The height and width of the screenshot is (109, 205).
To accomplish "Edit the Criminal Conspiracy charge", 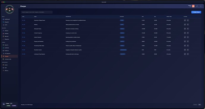I will [185, 33].
